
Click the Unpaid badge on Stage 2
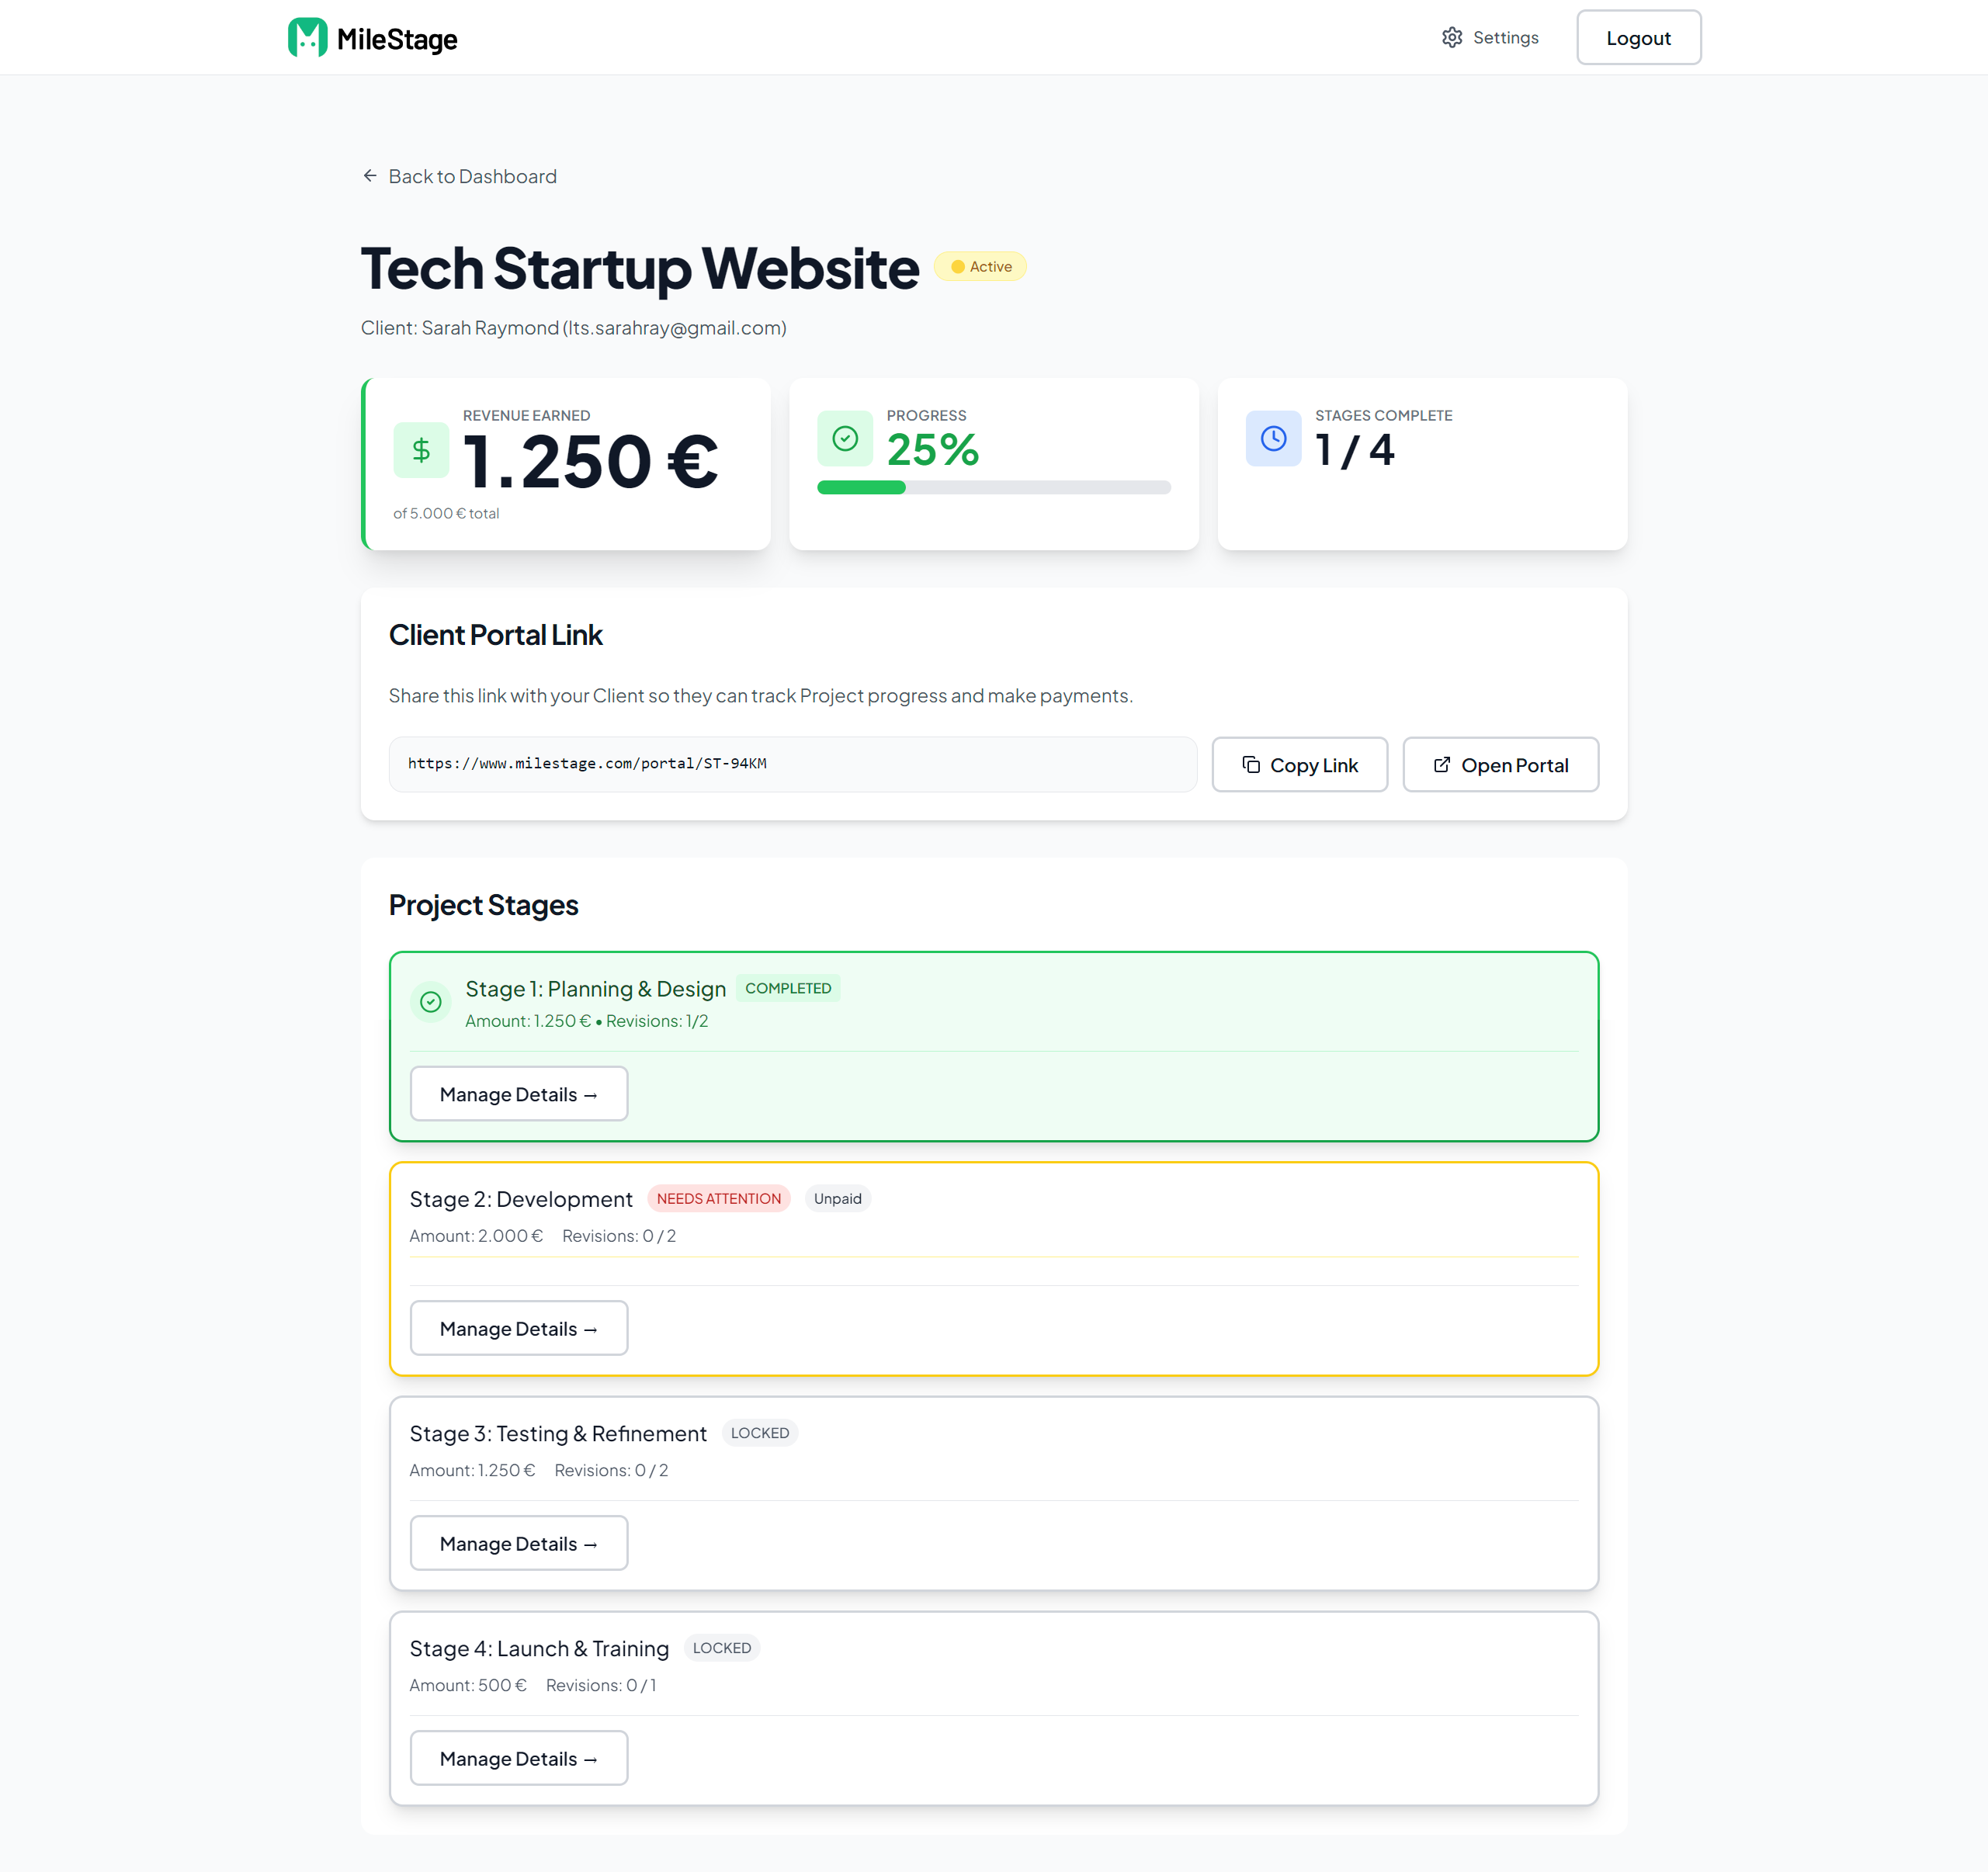coord(837,1198)
